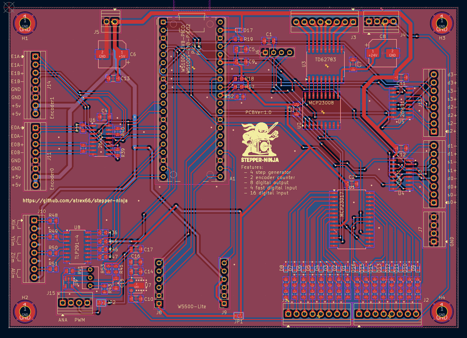Select the PCBVer:1.0 silkscreen text

click(x=258, y=112)
